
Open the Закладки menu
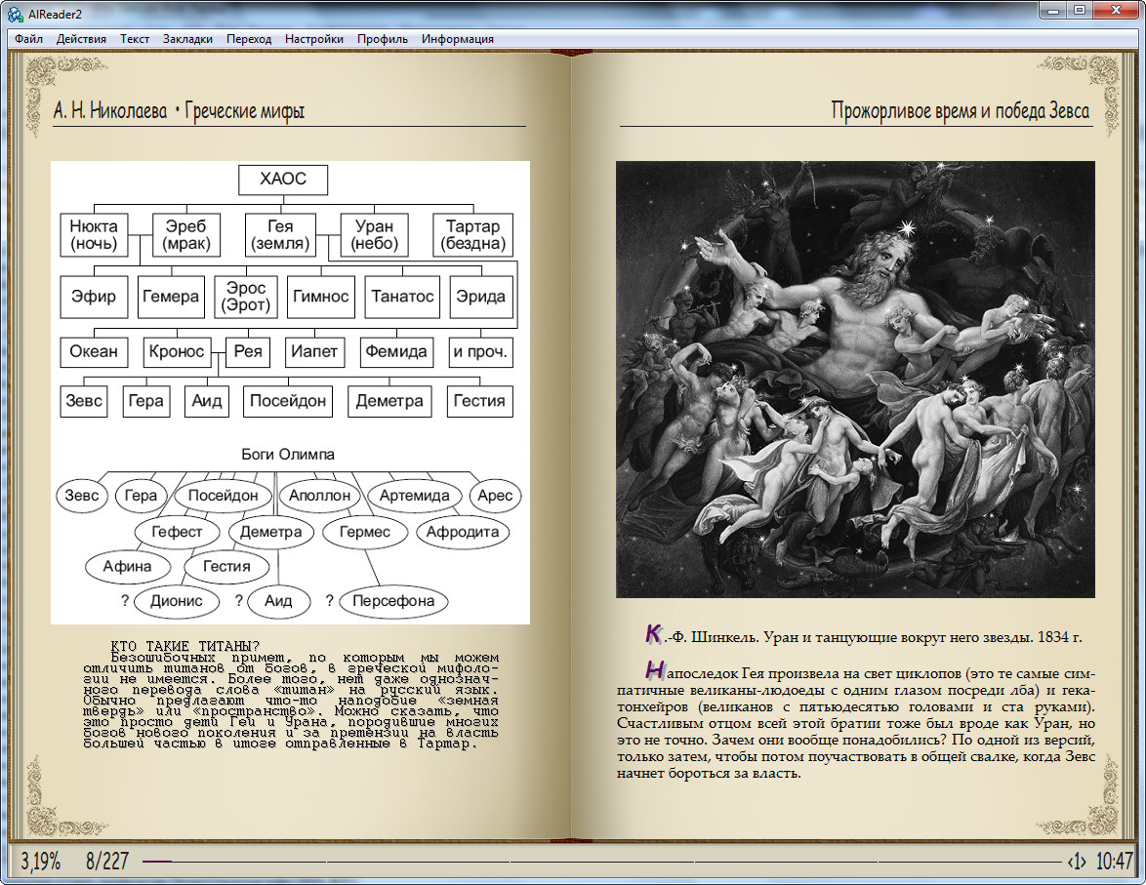187,39
